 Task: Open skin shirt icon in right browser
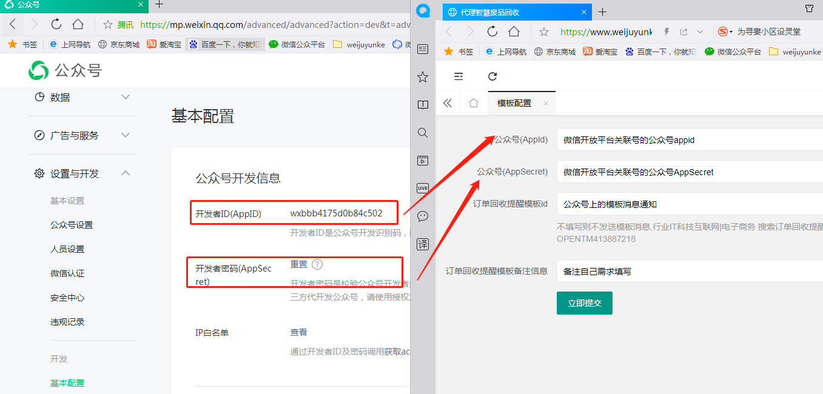point(809,8)
